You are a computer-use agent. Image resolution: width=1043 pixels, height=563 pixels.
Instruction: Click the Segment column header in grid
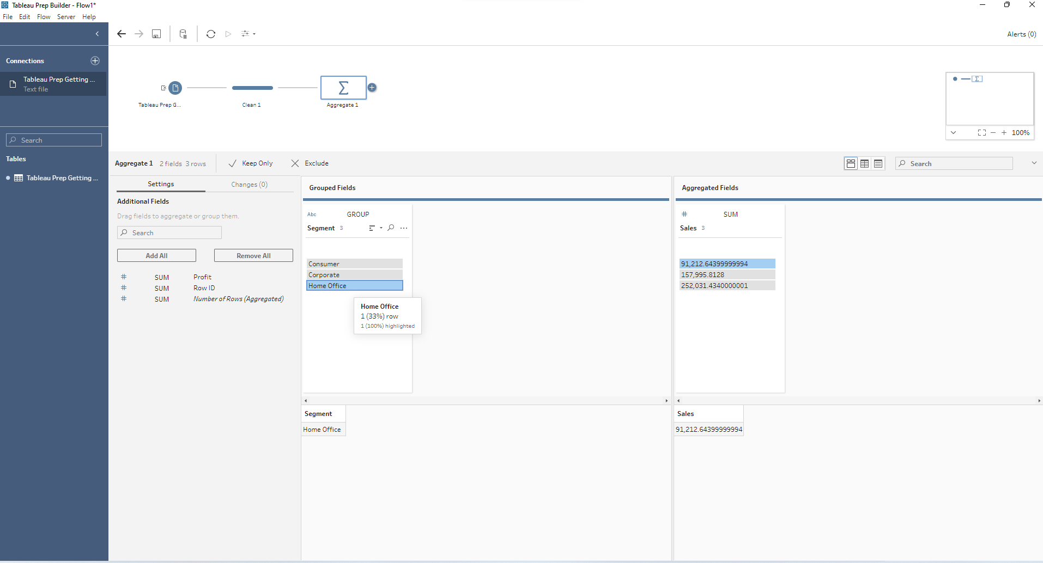[324, 414]
